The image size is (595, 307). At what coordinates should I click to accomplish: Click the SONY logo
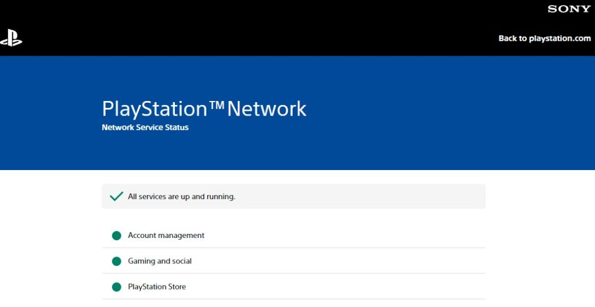(x=569, y=9)
